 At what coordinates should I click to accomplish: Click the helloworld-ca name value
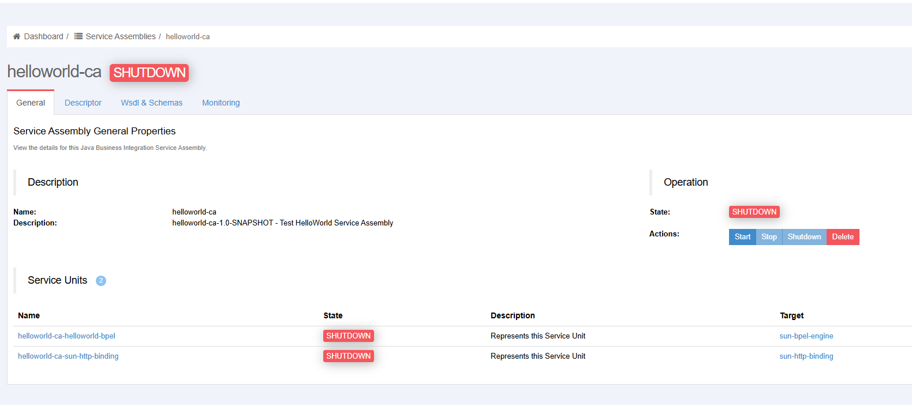[x=194, y=212]
